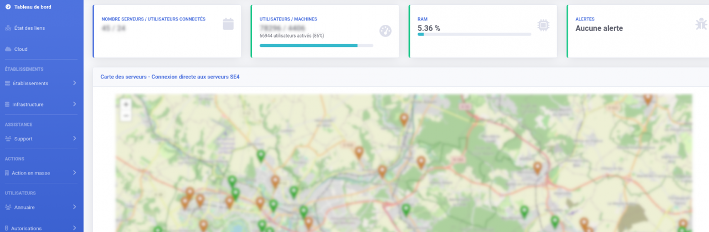Click the Cloud icon in sidebar
Screen dimensions: 709x232
click(x=8, y=49)
